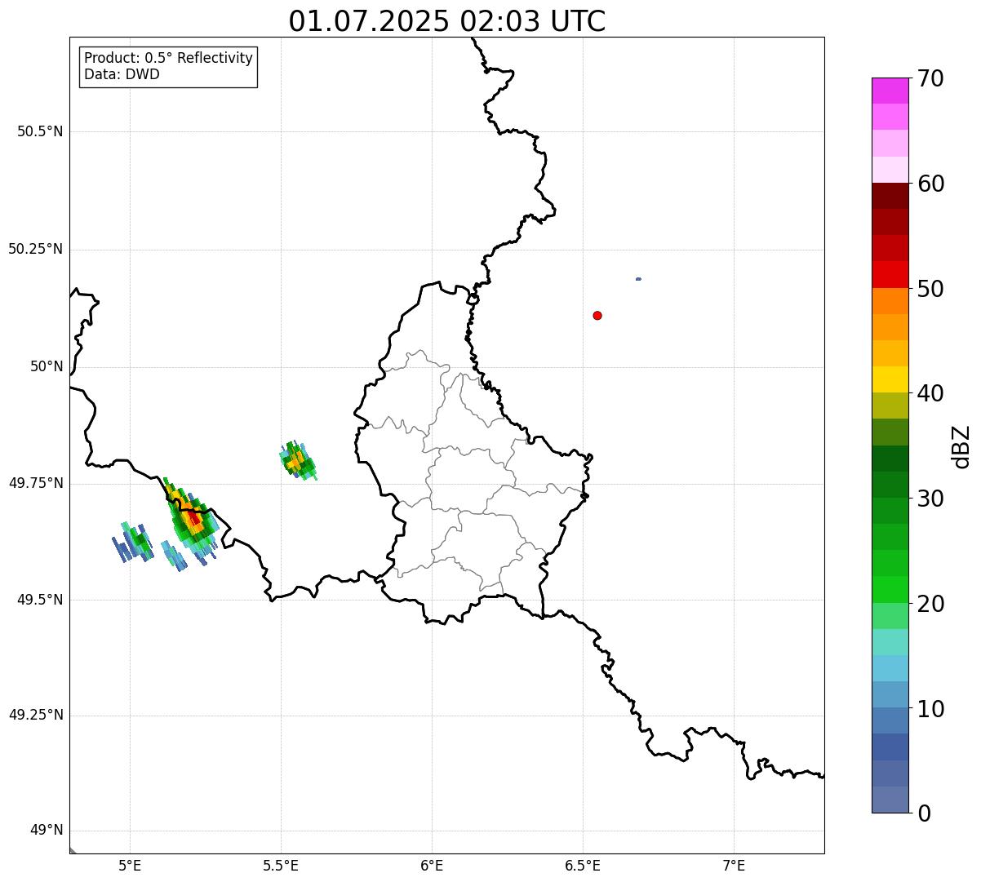Pick the bright green swatch just above 20
The width and height of the screenshot is (981, 882).
click(x=890, y=590)
